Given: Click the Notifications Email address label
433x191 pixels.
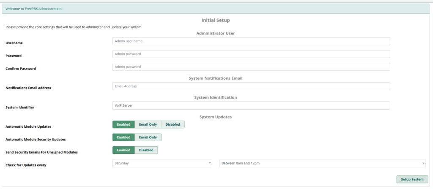Looking at the screenshot, I should click(28, 88).
